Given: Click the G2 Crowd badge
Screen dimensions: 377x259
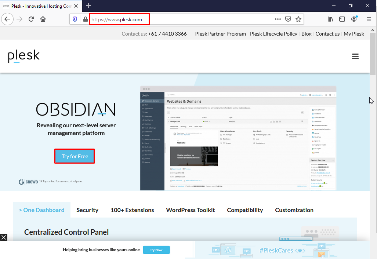Looking at the screenshot, I should point(28,182).
